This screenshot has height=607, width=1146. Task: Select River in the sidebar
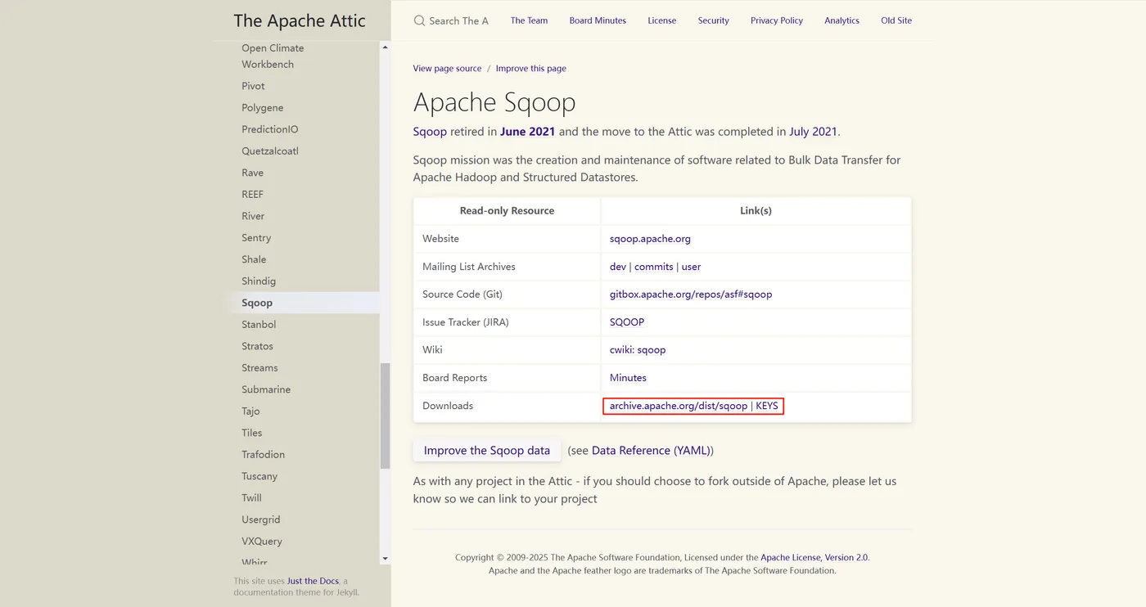coord(253,216)
